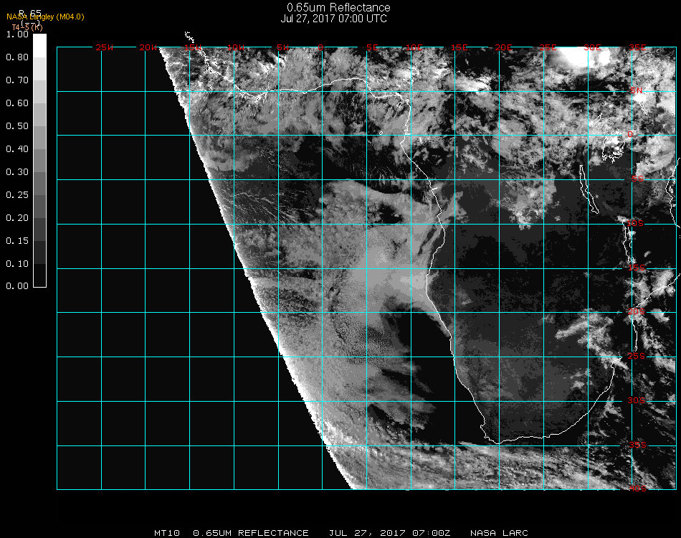Click the 0.50 scale label
This screenshot has height=538, width=681.
pyautogui.click(x=17, y=126)
